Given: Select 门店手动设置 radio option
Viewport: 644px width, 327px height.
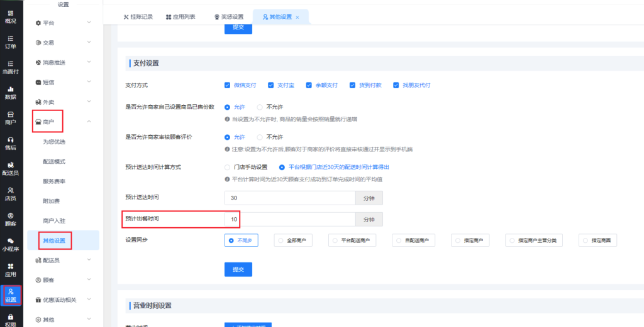Looking at the screenshot, I should click(228, 168).
